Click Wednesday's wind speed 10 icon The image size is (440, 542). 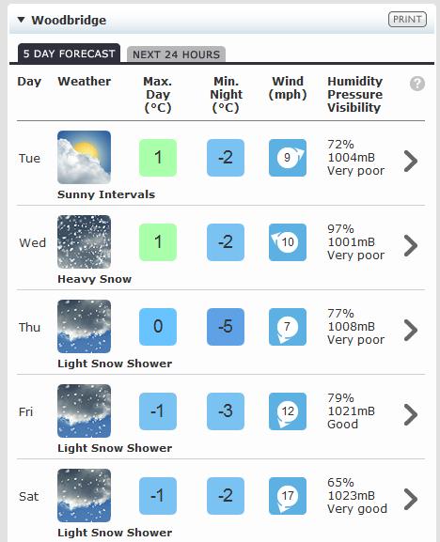coord(288,242)
